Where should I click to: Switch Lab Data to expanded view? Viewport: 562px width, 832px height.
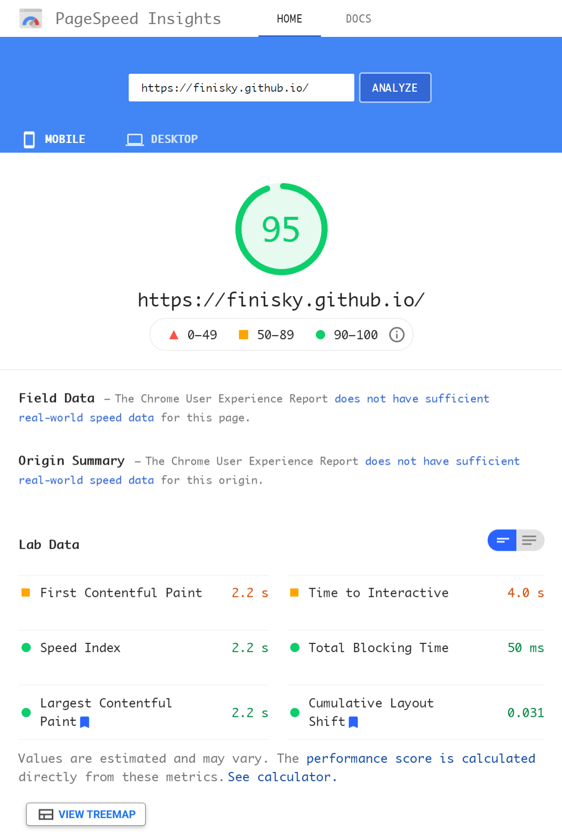point(530,540)
